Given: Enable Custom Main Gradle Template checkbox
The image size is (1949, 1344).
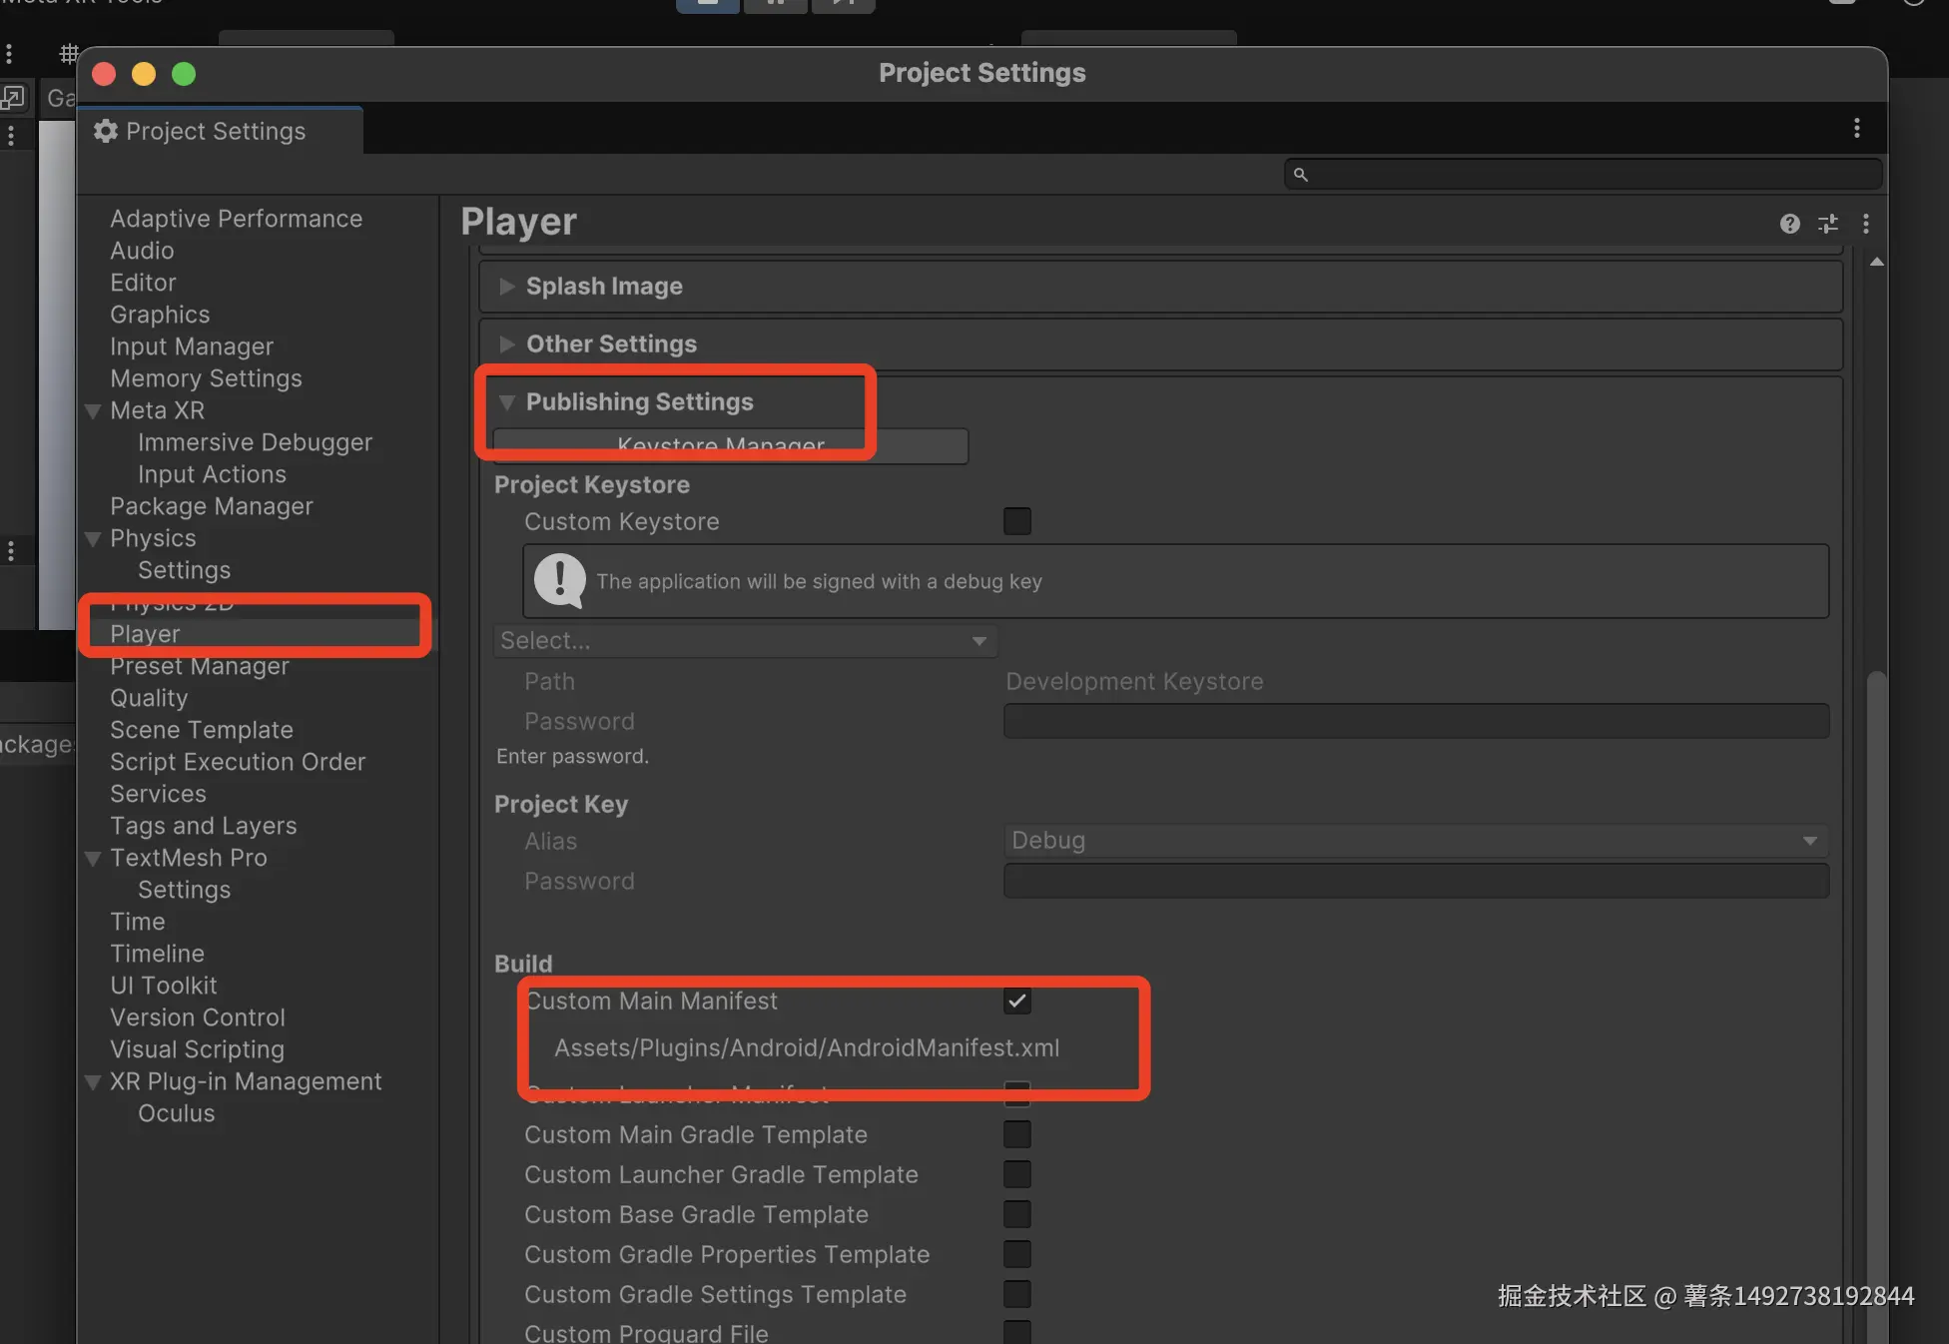Looking at the screenshot, I should [1016, 1134].
